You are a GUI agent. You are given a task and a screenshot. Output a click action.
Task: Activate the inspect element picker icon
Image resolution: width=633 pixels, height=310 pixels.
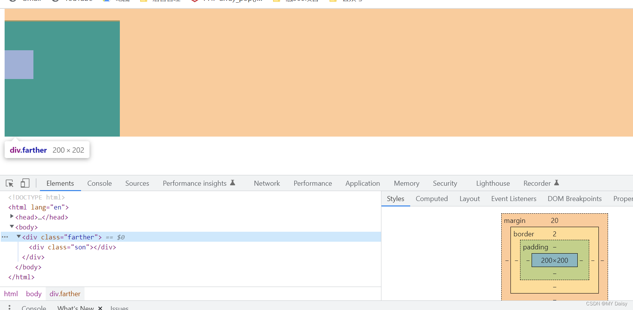point(10,183)
